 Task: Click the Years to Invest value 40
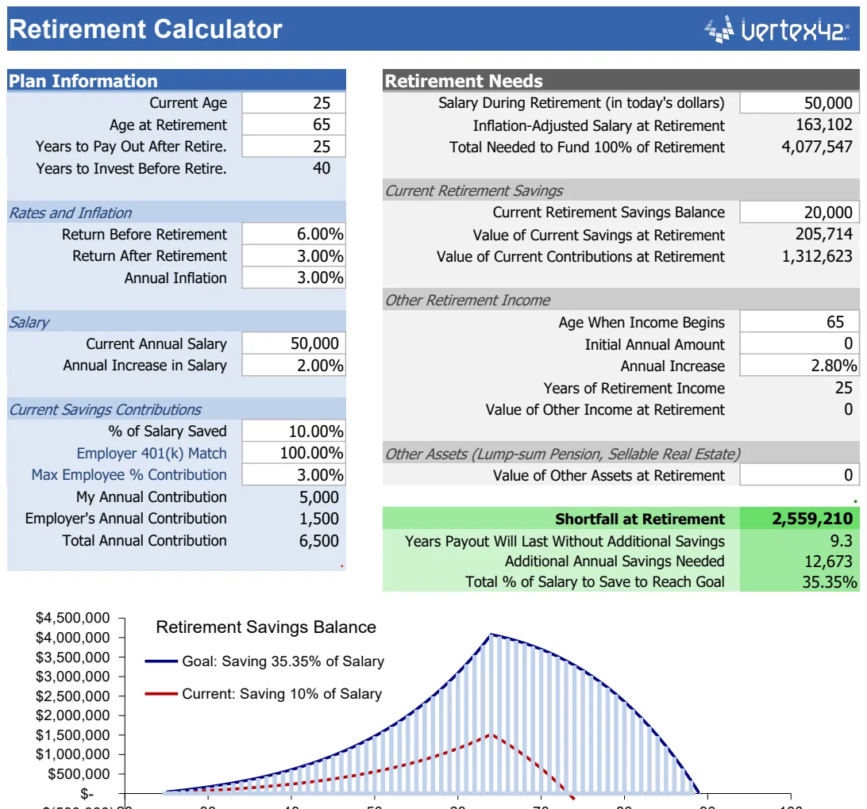tap(322, 168)
